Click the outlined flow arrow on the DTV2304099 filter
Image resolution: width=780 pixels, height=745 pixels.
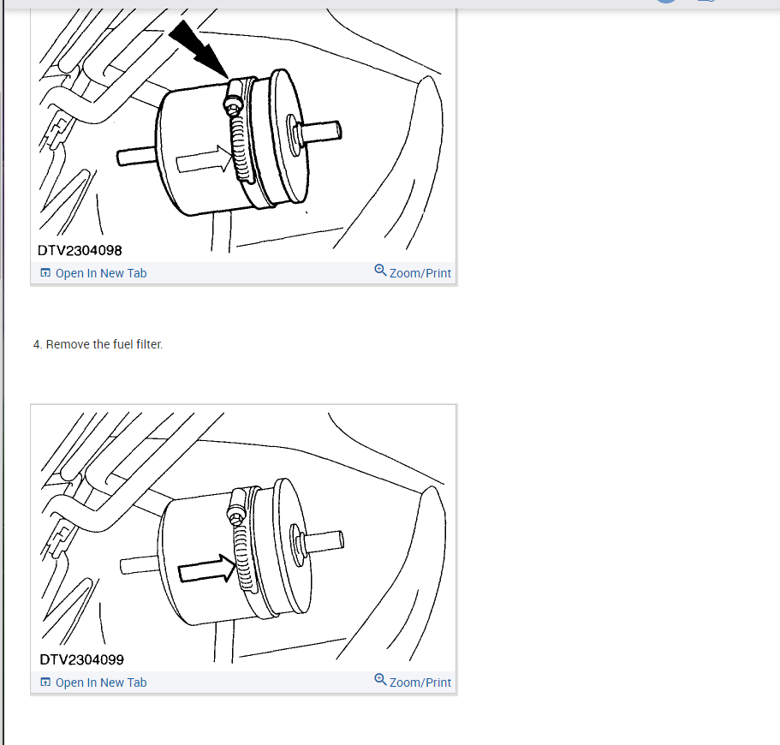point(207,569)
